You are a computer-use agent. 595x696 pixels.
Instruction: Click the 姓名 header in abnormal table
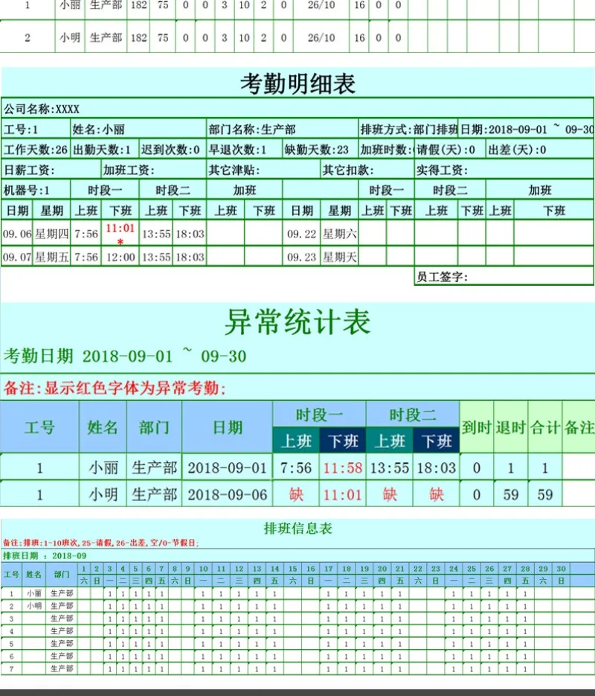[x=103, y=427]
